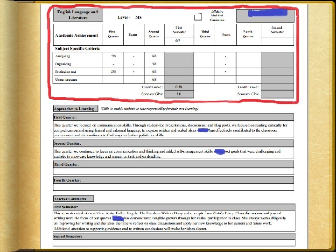Screen dimensions: 336x252
Task: Click the First Semester column header in table
Action: click(x=179, y=30)
